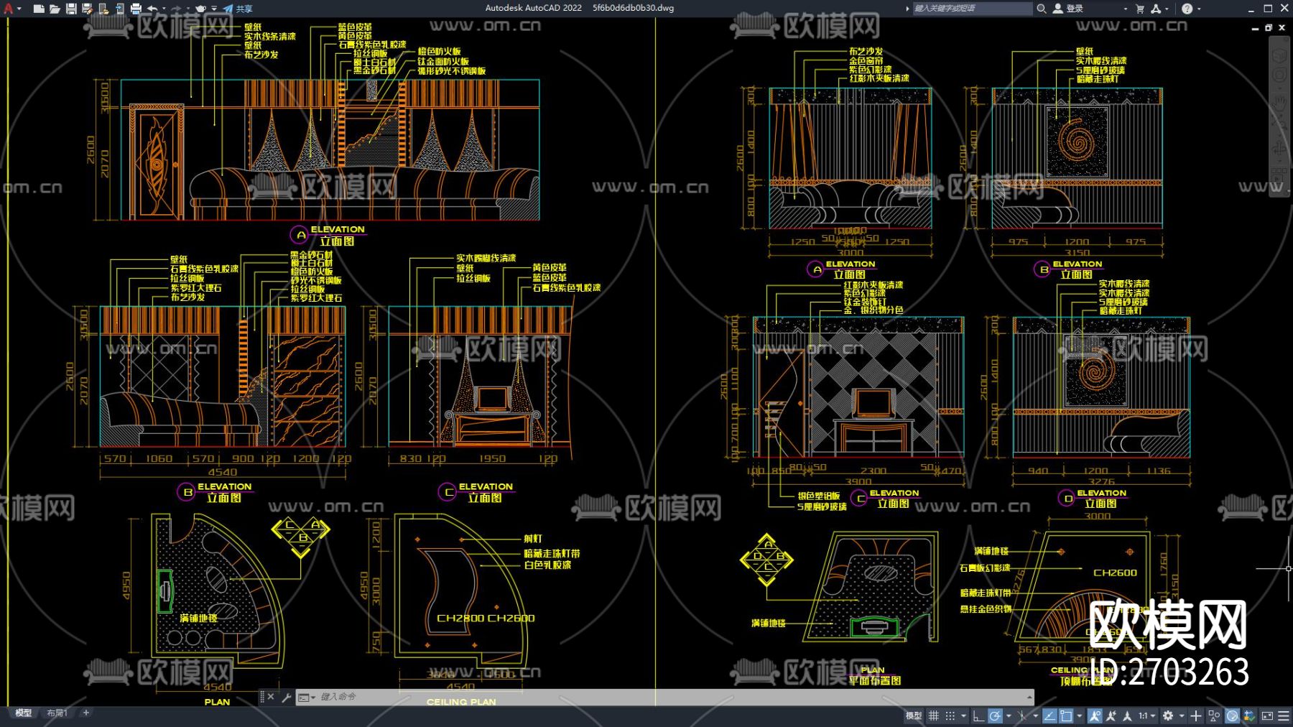Viewport: 1293px width, 727px height.
Task: Toggle the drawing grid display
Action: [933, 716]
